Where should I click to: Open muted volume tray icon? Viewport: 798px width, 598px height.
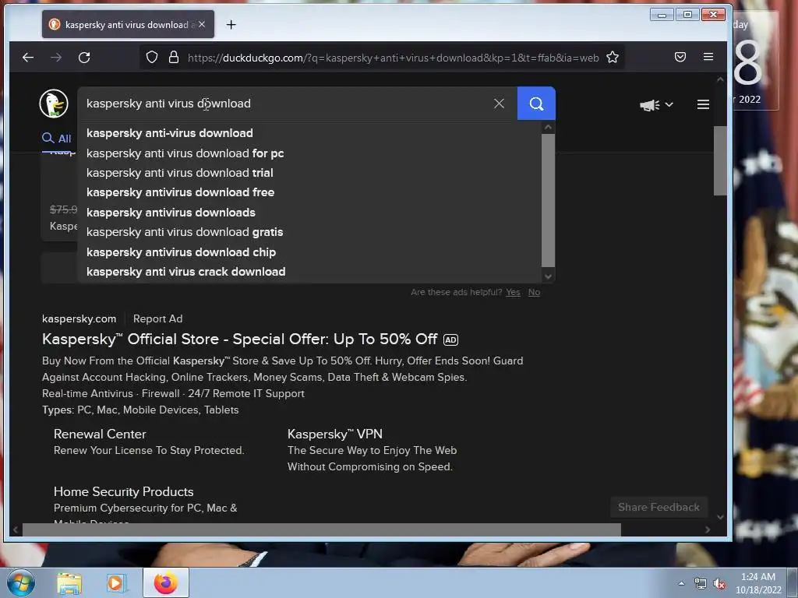coord(719,583)
